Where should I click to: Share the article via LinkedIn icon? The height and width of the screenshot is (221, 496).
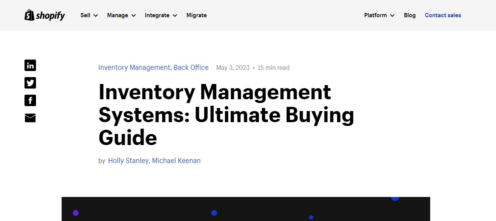(x=30, y=65)
